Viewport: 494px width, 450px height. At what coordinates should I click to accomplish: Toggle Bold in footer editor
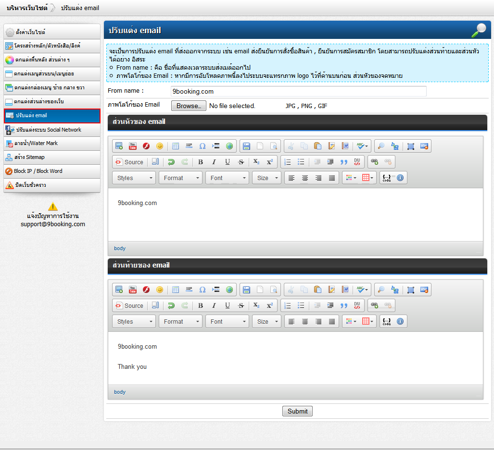point(201,305)
